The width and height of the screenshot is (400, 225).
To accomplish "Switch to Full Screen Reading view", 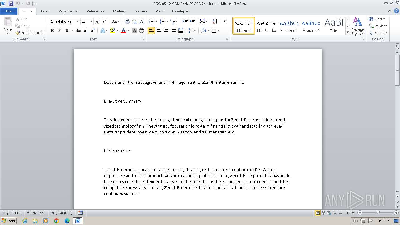I will pos(323,213).
